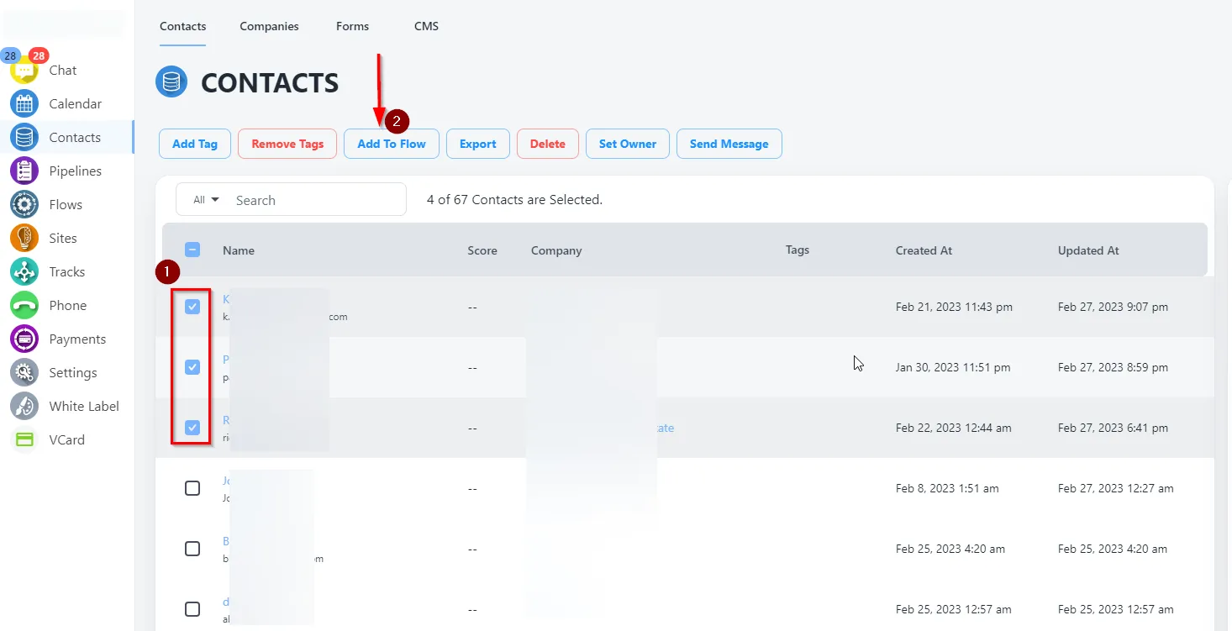Screen dimensions: 1232x631
Task: Select the Contacts database icon in the sidebar
Action: [x=24, y=138]
